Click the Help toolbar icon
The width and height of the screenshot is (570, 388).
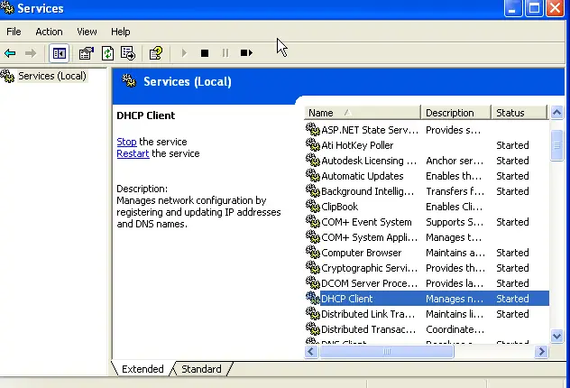156,53
